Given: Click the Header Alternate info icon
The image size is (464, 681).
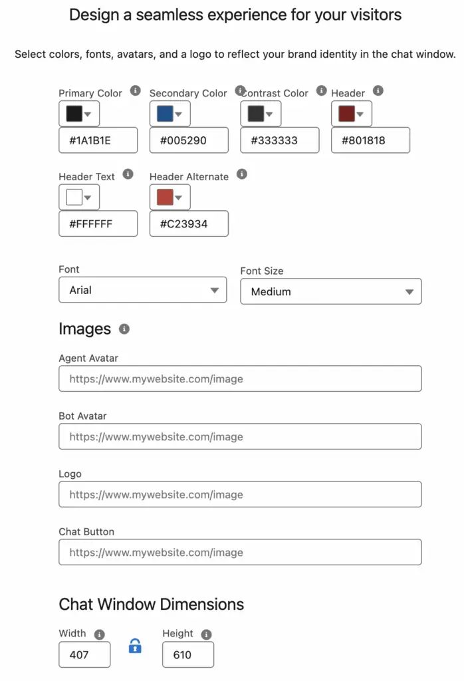Looking at the screenshot, I should pyautogui.click(x=242, y=174).
